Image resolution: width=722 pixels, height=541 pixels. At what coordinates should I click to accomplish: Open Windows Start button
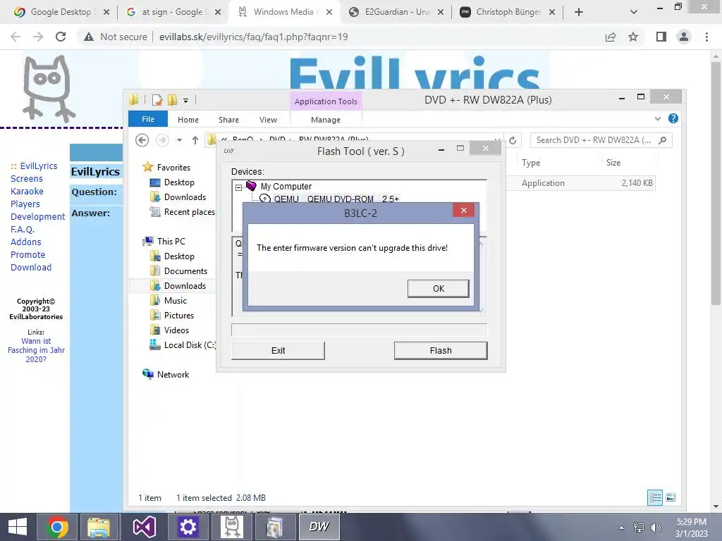[x=18, y=527]
